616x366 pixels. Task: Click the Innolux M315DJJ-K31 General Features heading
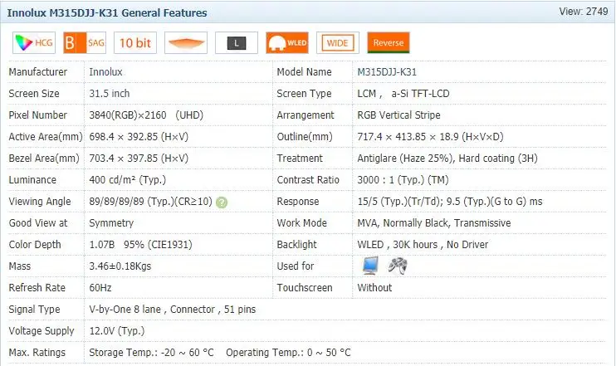click(x=107, y=13)
